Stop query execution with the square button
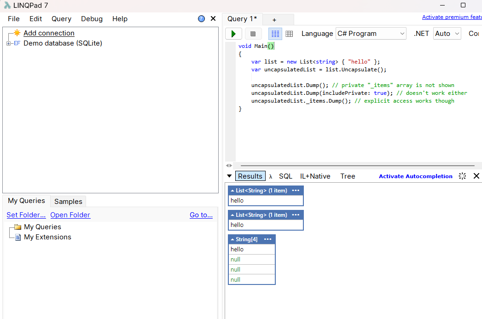The image size is (482, 319). (x=253, y=34)
